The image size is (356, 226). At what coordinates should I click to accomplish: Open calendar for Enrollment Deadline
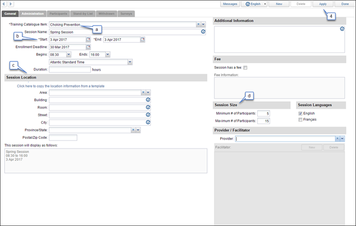[x=88, y=47]
